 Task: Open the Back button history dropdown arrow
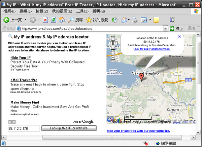coord(25,20)
